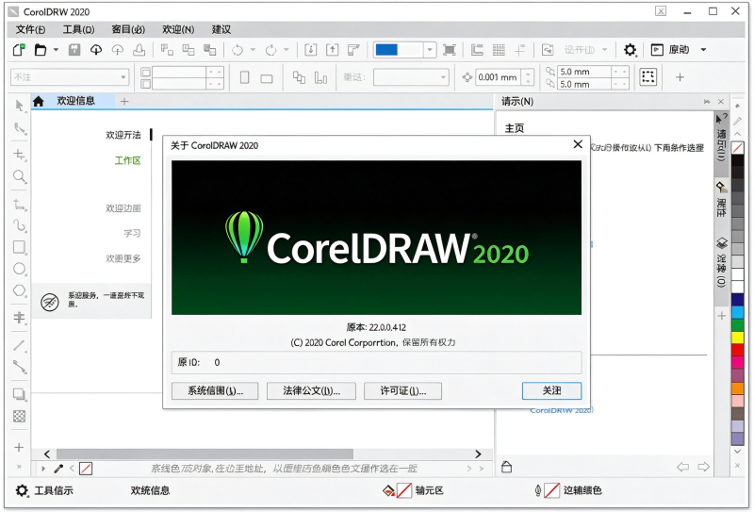Pick the red palette swatch
The height and width of the screenshot is (512, 754).
click(x=738, y=350)
